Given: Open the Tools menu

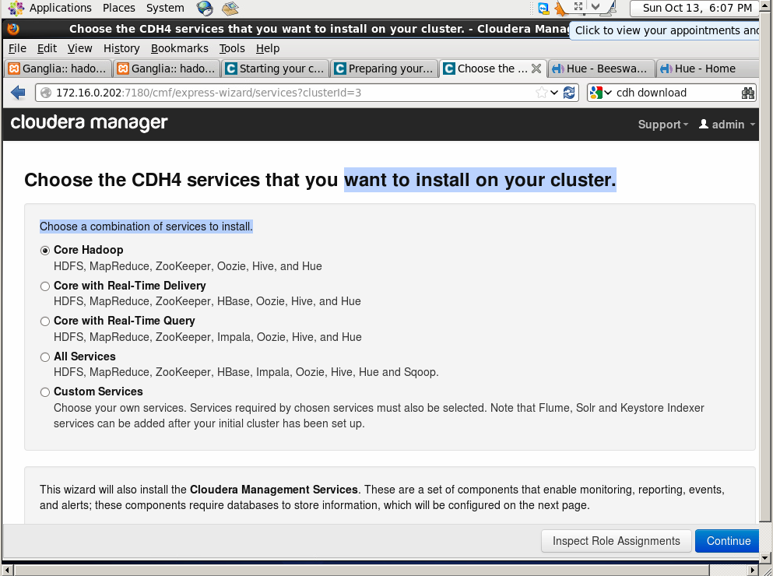Looking at the screenshot, I should tap(232, 48).
